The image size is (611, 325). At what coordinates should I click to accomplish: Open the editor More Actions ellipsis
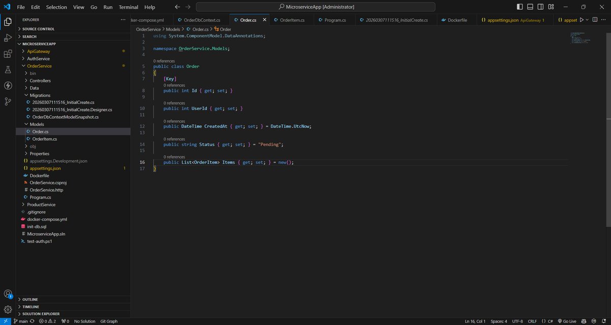tap(604, 20)
